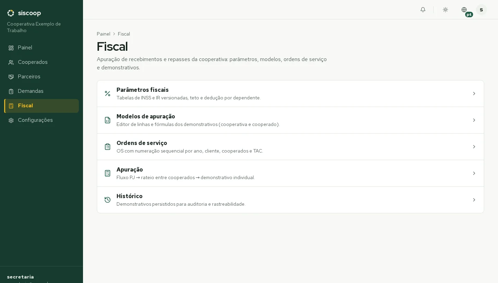Open Configurações in the sidebar menu
The image size is (498, 283).
[41, 120]
